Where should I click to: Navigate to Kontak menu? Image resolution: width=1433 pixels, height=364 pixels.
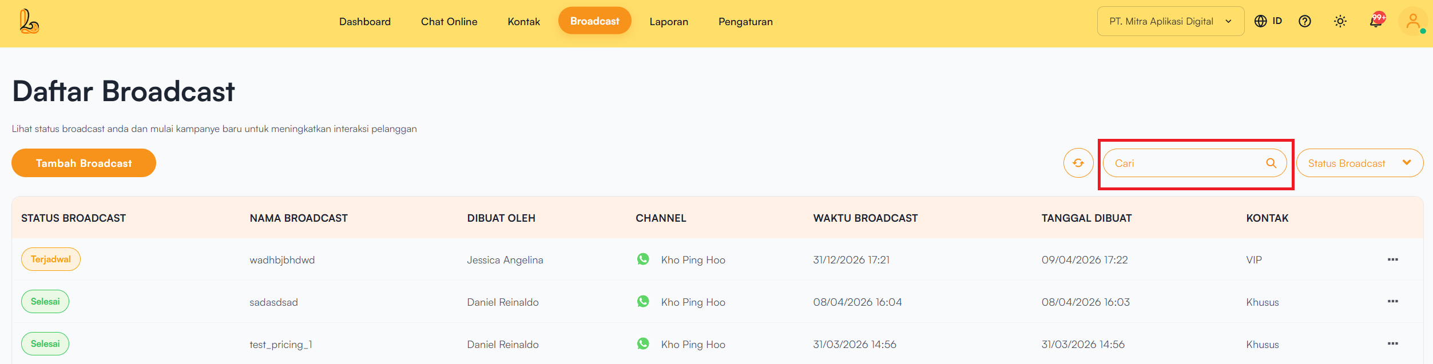(x=523, y=22)
